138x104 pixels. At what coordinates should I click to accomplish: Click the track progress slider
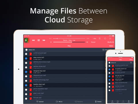pyautogui.click(x=69, y=38)
